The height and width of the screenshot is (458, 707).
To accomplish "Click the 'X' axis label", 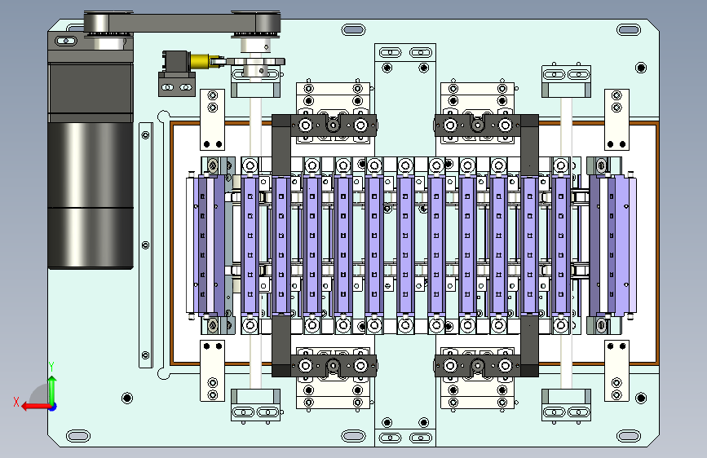I will tap(16, 402).
